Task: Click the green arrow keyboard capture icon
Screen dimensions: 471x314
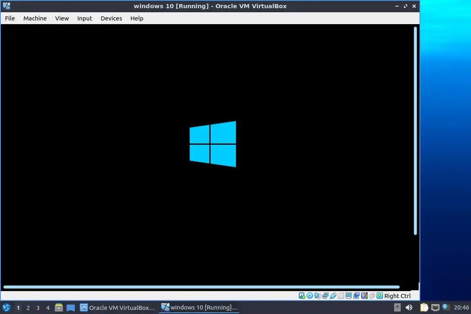Action: (380, 296)
